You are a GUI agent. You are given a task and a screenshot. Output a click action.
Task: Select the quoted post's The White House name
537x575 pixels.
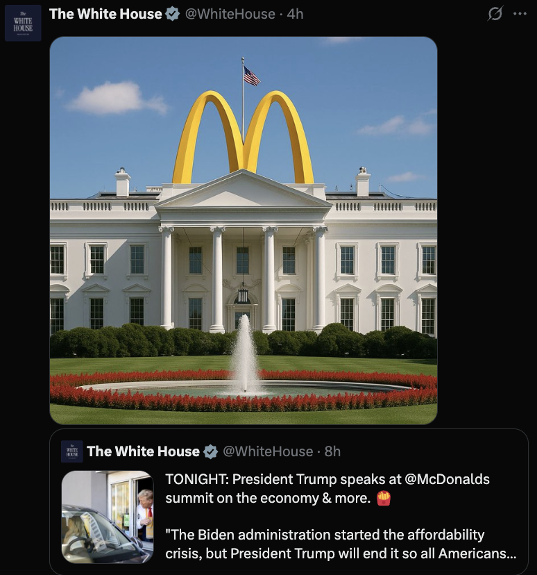point(143,451)
